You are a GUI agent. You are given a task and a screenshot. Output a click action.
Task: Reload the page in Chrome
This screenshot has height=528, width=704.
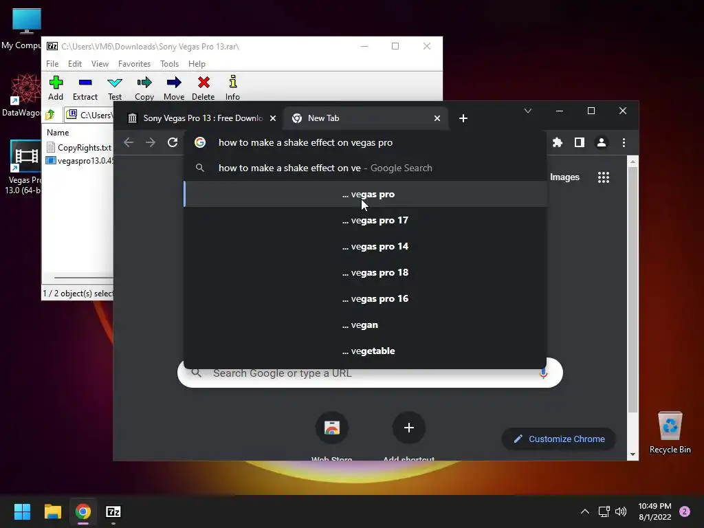coord(173,142)
